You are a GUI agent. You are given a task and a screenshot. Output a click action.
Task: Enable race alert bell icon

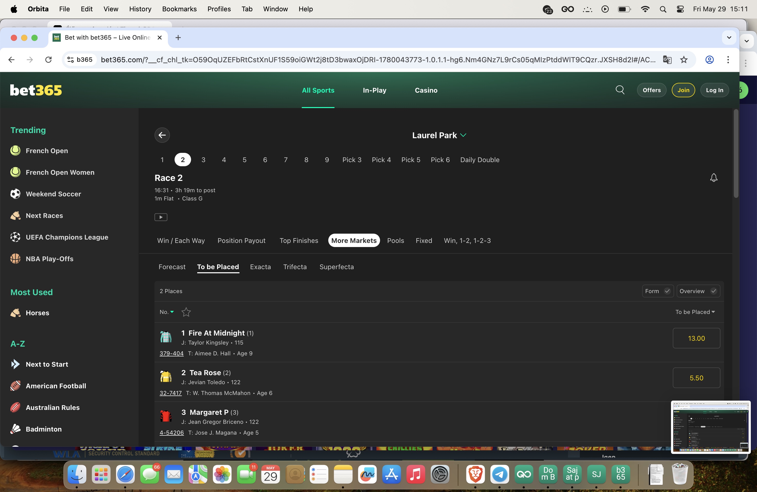pos(713,178)
